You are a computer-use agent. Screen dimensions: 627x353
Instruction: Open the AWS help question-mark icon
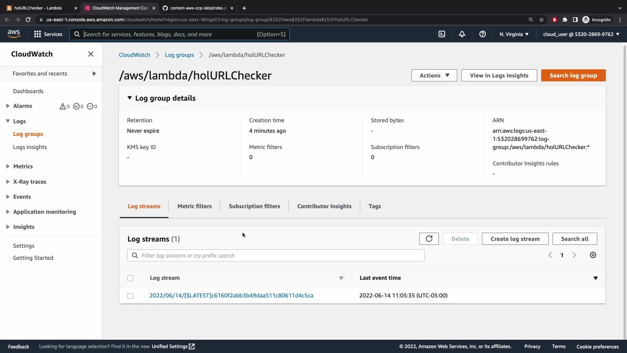click(482, 34)
